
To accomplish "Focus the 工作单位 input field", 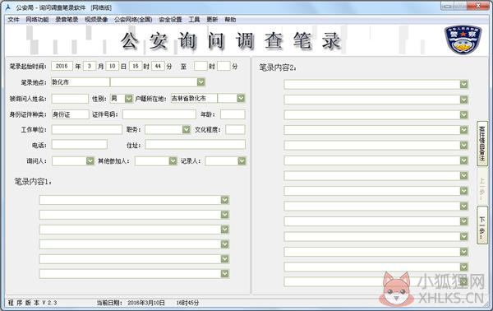I will tap(87, 129).
